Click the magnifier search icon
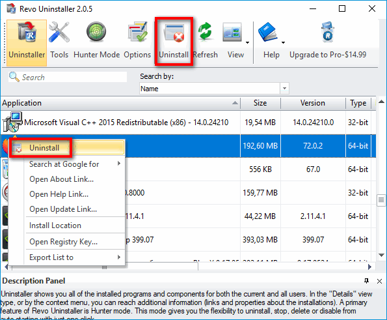Screen dimensions: 387x320 [14, 77]
